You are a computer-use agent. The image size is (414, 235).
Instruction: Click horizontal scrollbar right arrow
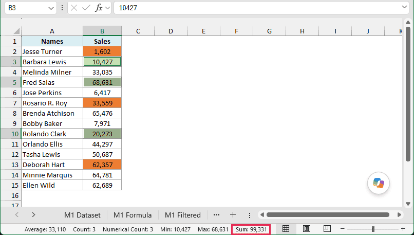399,215
